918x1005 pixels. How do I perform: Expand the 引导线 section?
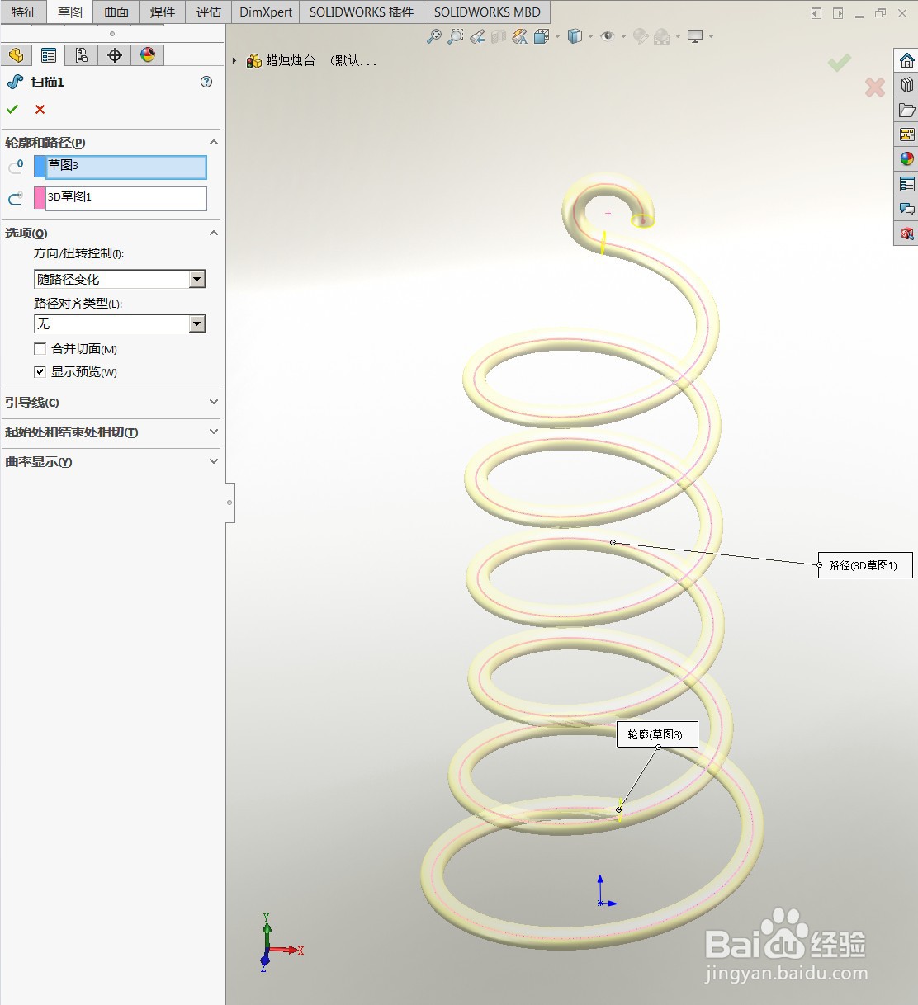(214, 402)
